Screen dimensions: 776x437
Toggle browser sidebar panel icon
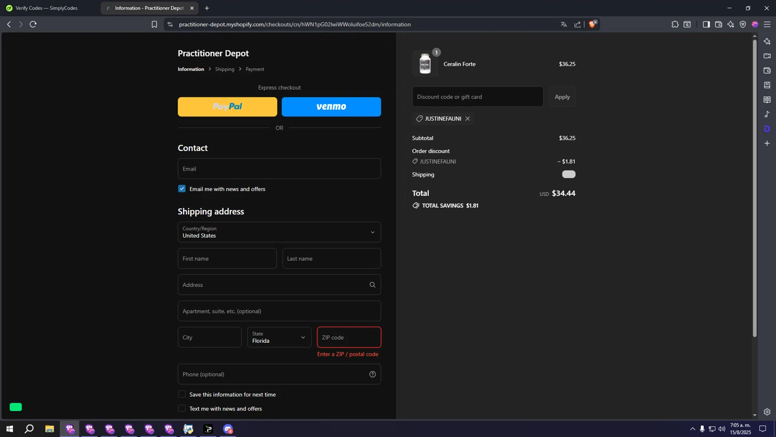coord(706,24)
